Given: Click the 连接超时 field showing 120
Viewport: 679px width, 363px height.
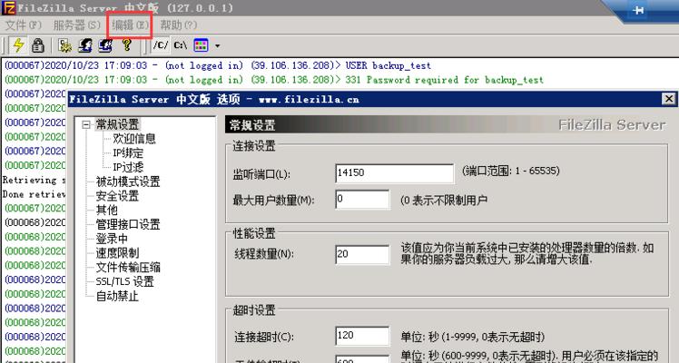Looking at the screenshot, I should (x=362, y=336).
